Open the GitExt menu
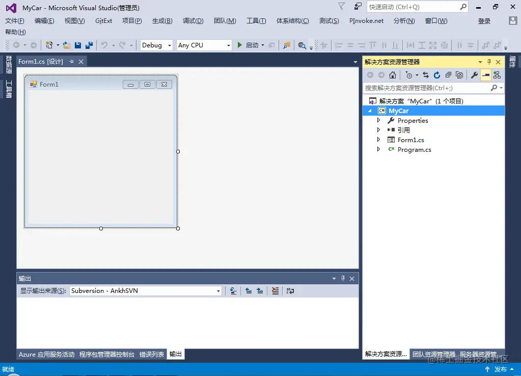521x376 pixels. [x=104, y=20]
